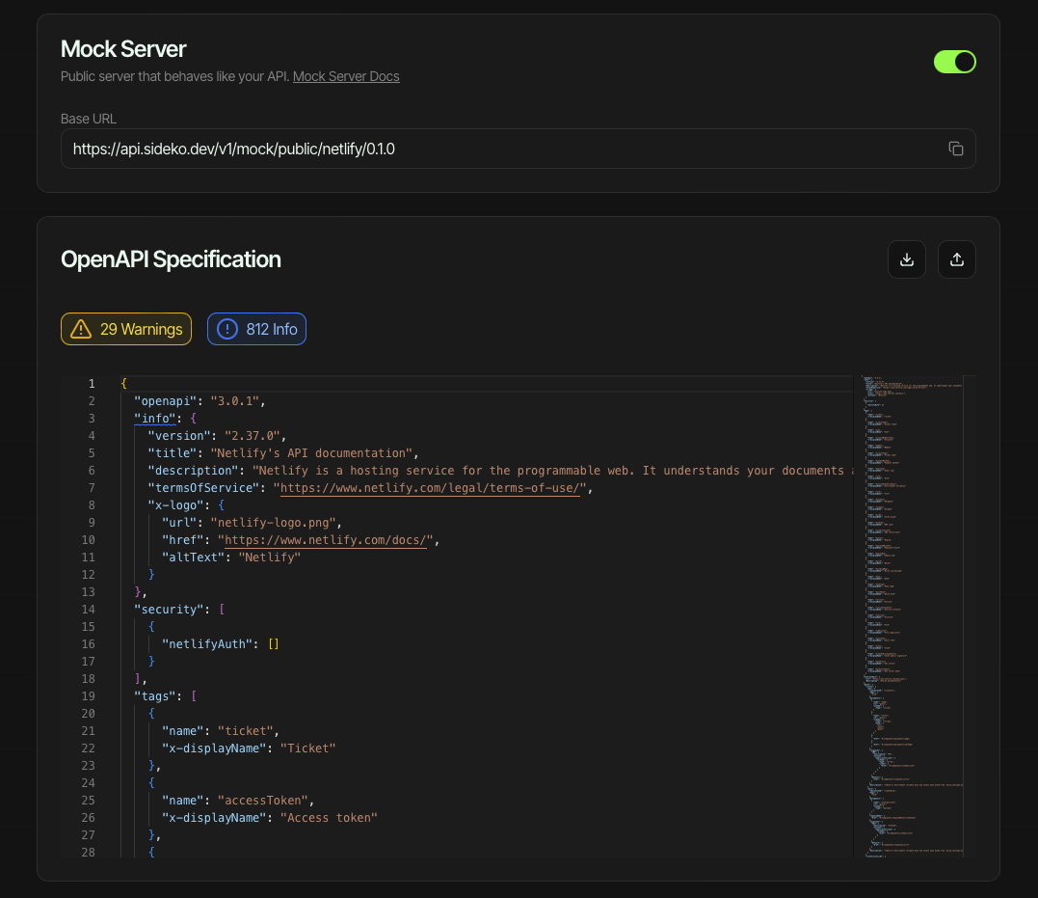This screenshot has width=1038, height=898.
Task: Click the code minimap overview
Action: (x=913, y=616)
